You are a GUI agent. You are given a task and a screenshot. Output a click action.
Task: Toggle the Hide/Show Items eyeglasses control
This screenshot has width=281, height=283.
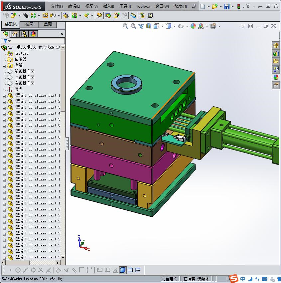coord(181,26)
